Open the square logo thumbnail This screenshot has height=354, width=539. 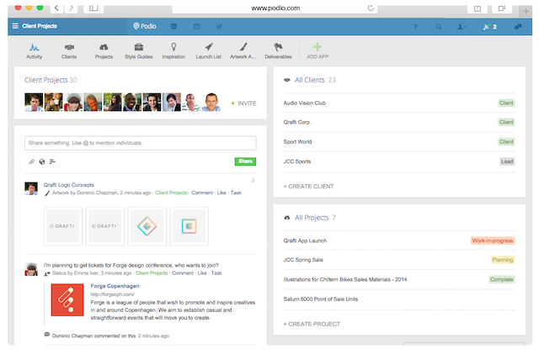[x=189, y=226]
